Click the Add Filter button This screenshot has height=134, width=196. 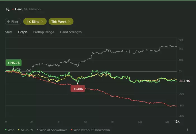tap(13, 21)
